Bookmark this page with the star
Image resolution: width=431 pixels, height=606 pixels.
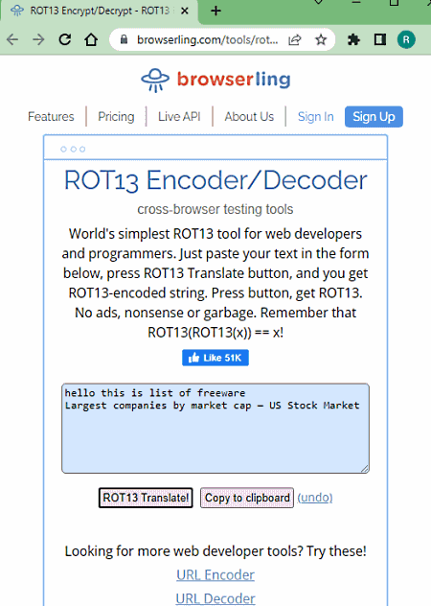point(321,39)
